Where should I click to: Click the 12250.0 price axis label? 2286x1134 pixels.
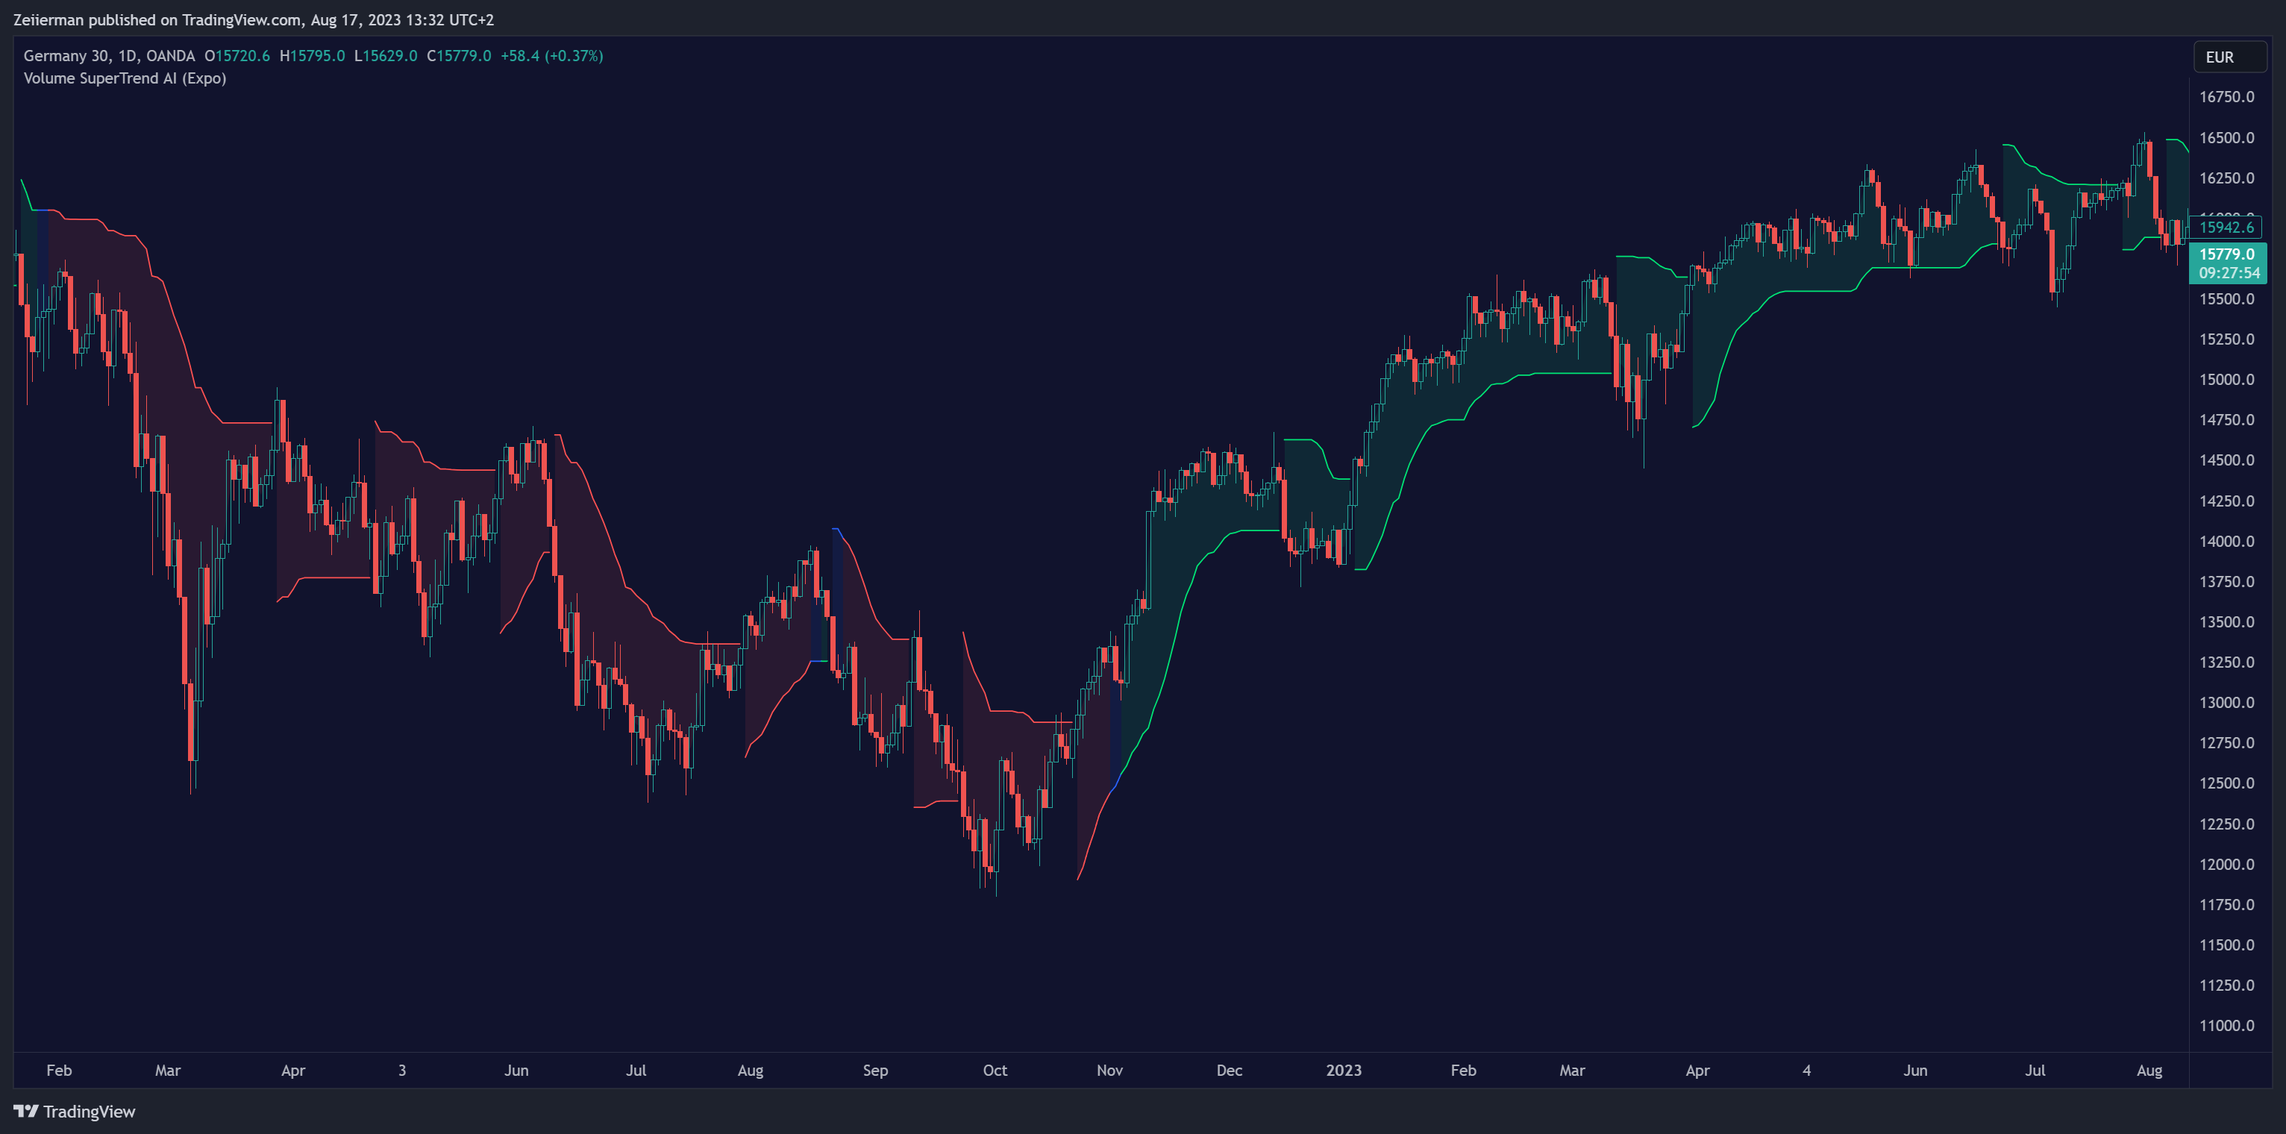(x=2226, y=824)
